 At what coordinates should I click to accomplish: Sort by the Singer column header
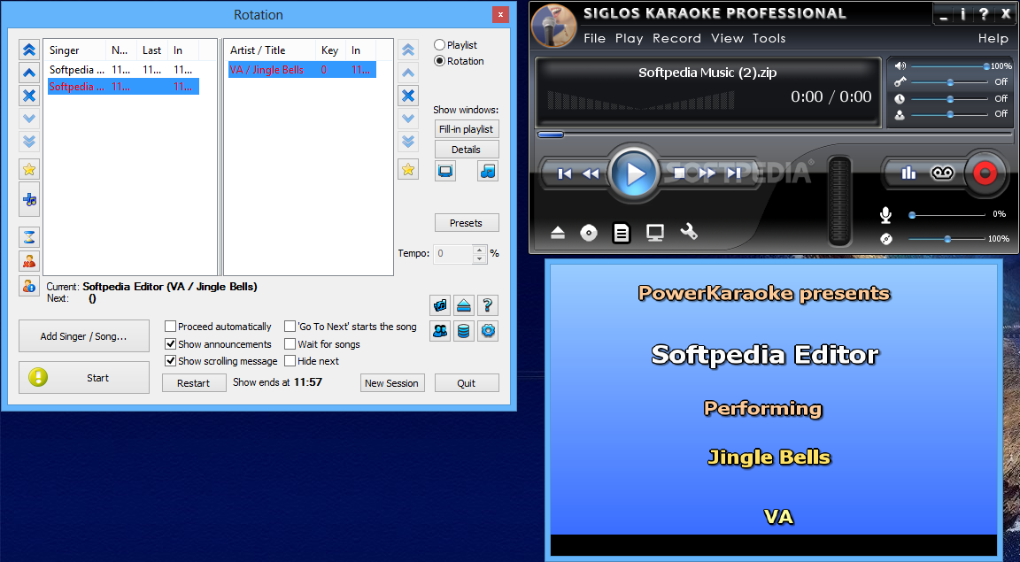tap(74, 50)
